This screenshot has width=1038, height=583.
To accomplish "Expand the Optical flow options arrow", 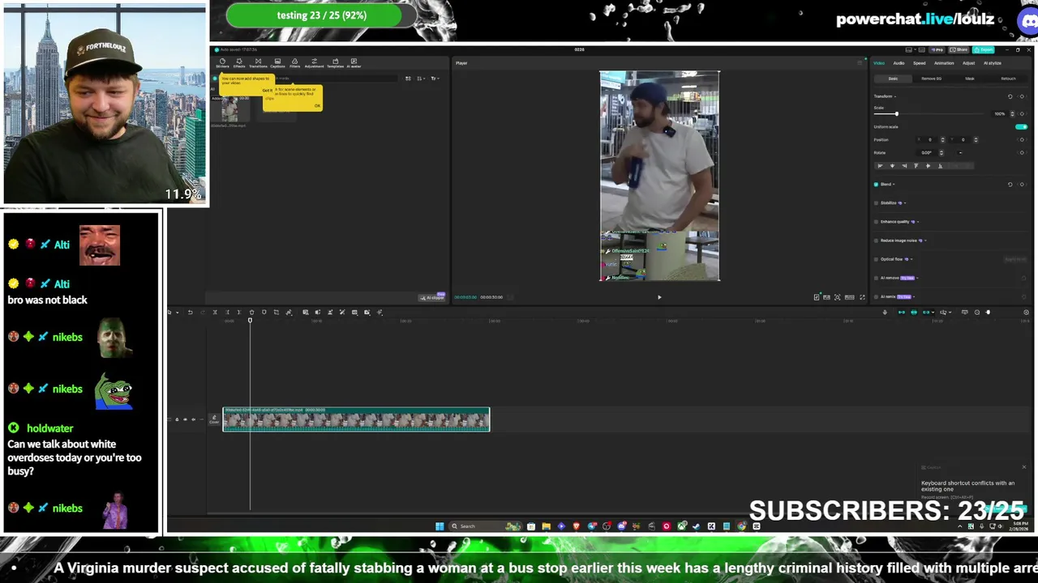I will 911,259.
